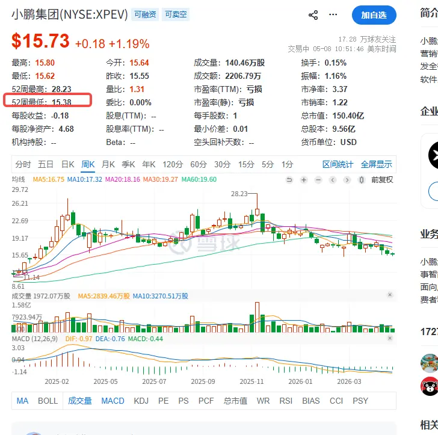Select the WR indicator
This screenshot has height=435, width=438.
(263, 401)
